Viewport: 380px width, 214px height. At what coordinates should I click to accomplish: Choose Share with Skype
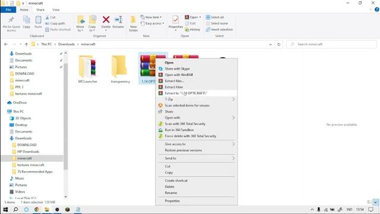pos(197,69)
